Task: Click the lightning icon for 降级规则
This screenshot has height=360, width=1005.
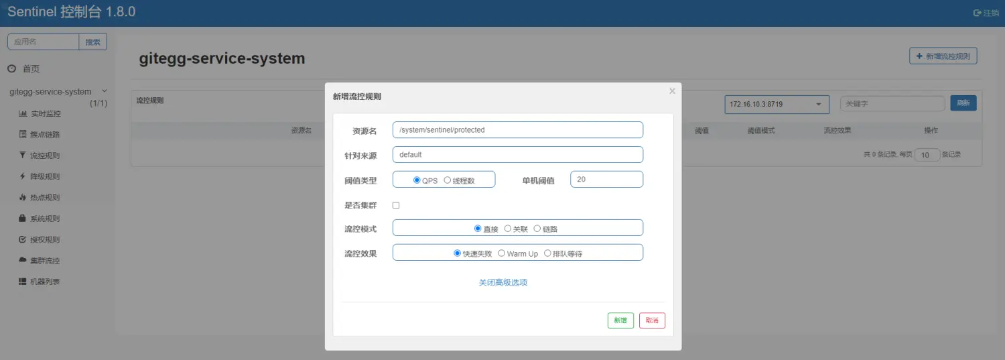Action: (x=23, y=176)
